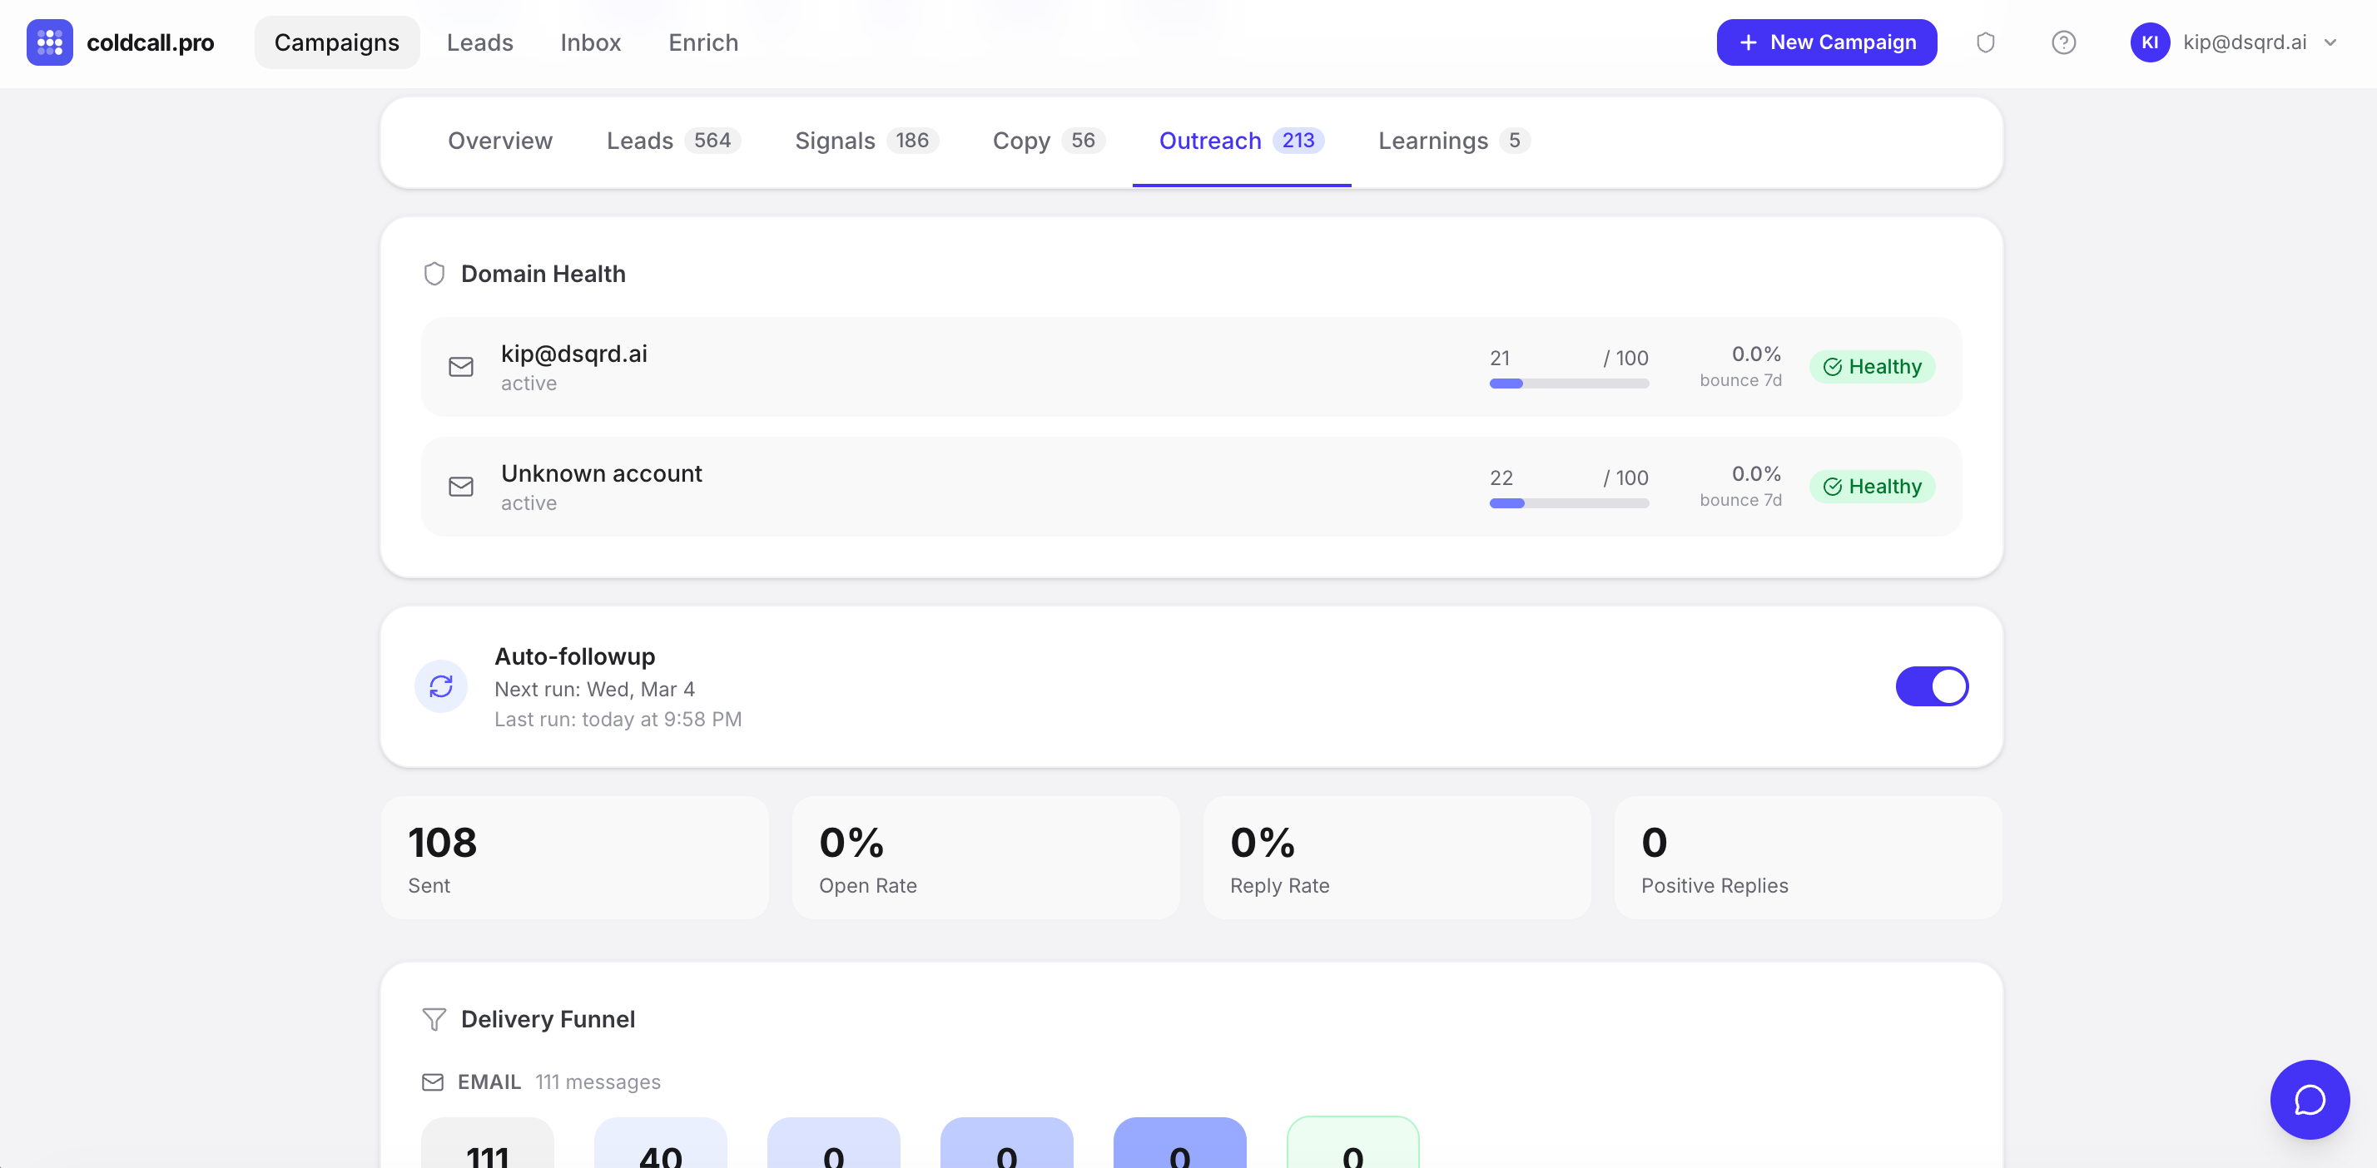
Task: Click the KI user avatar
Action: [x=2149, y=42]
